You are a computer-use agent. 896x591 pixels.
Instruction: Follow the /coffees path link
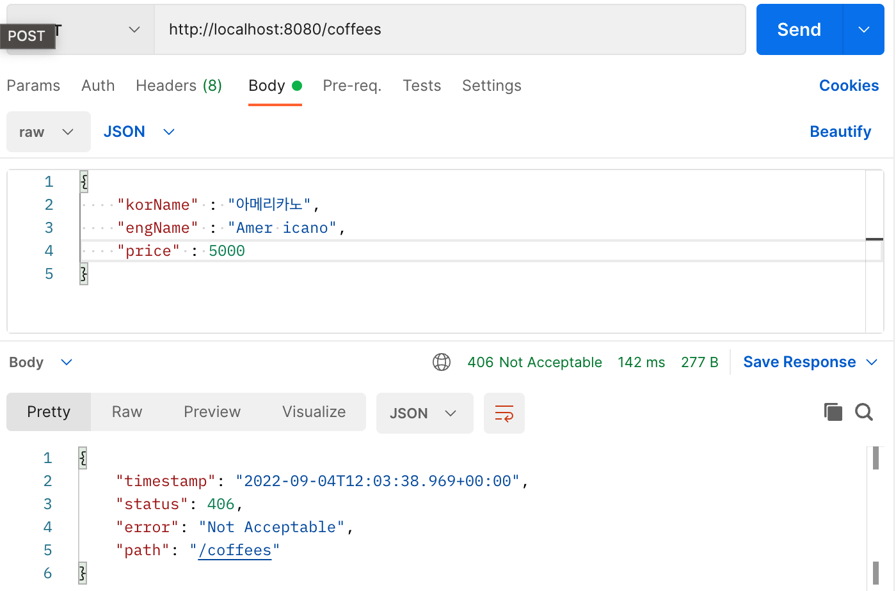235,550
